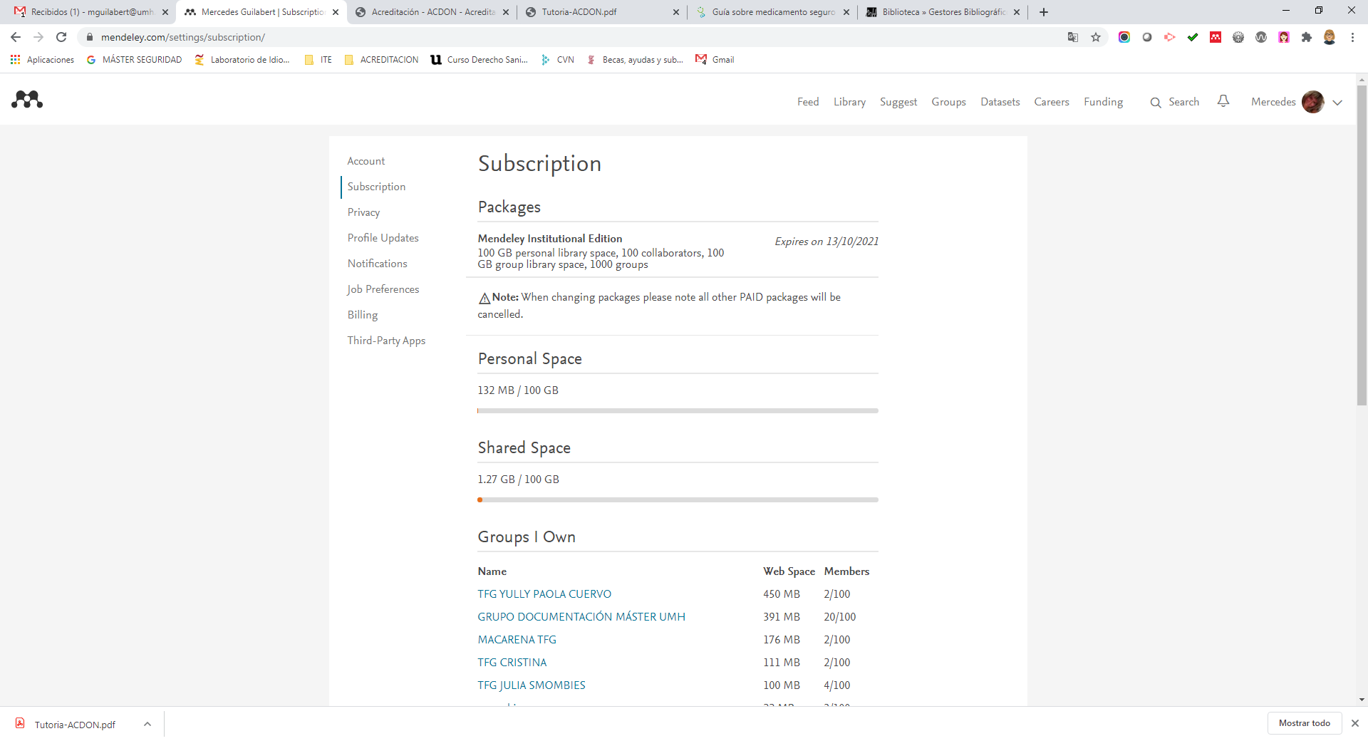Click the site lock icon in address bar
The image size is (1368, 741).
coord(89,37)
